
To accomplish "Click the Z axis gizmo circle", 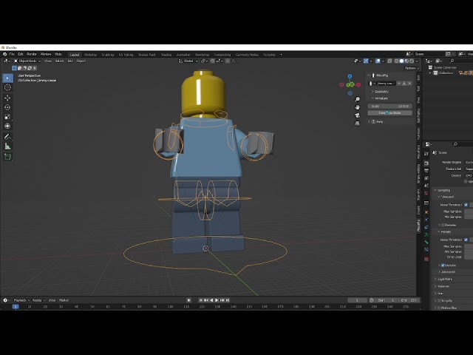I will (350, 76).
